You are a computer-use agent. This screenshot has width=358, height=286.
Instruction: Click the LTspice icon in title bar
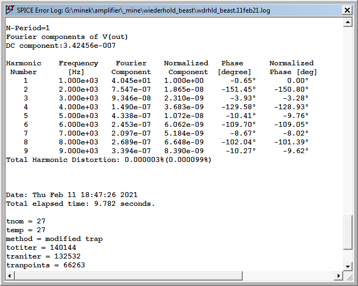click(x=10, y=10)
